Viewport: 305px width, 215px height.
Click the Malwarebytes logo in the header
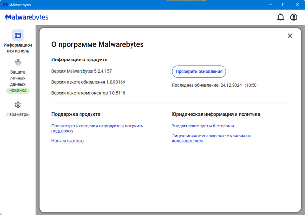27,18
